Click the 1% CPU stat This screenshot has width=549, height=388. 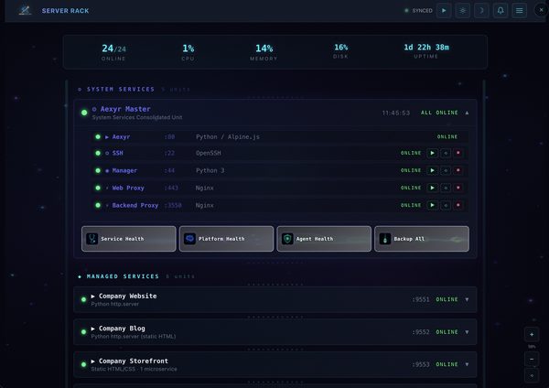188,52
